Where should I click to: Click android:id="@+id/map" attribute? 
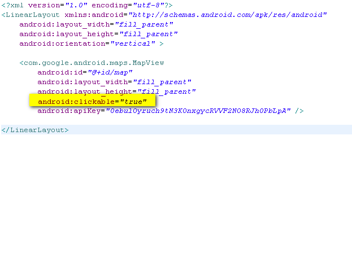85,72
